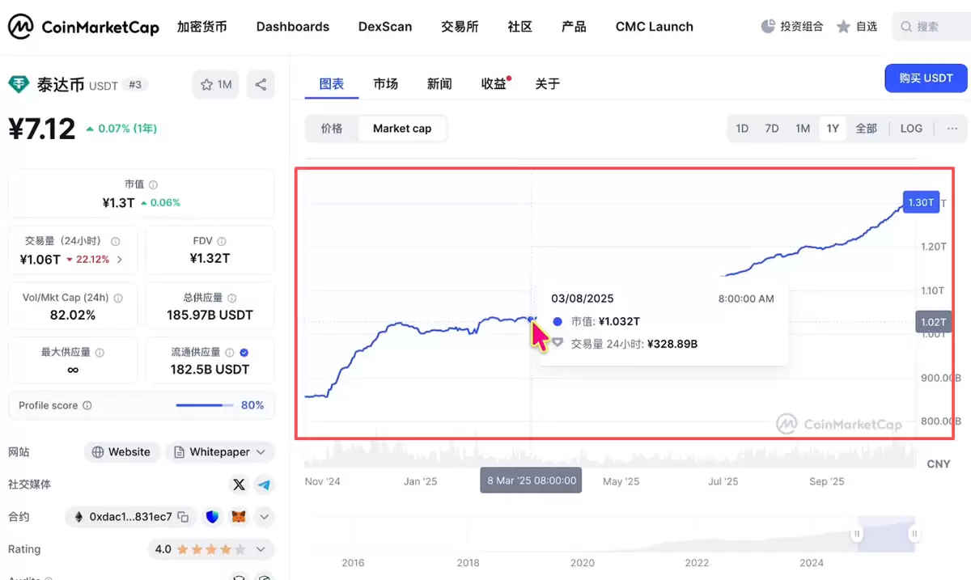This screenshot has width=971, height=580.
Task: Open 自选 watchlist via the star icon
Action: click(x=842, y=25)
